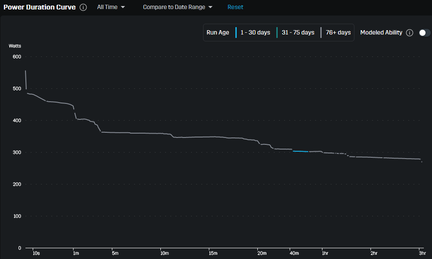Select the 76+ days legend entry
432x259 pixels.
pyautogui.click(x=338, y=33)
